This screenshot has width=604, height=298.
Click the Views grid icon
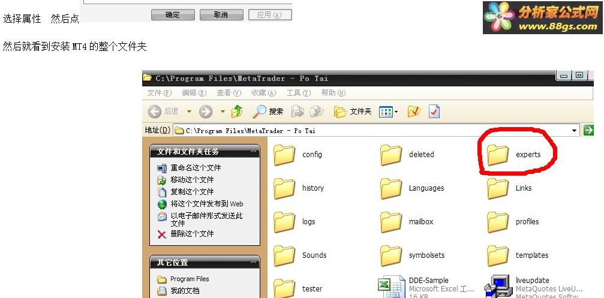tap(386, 112)
